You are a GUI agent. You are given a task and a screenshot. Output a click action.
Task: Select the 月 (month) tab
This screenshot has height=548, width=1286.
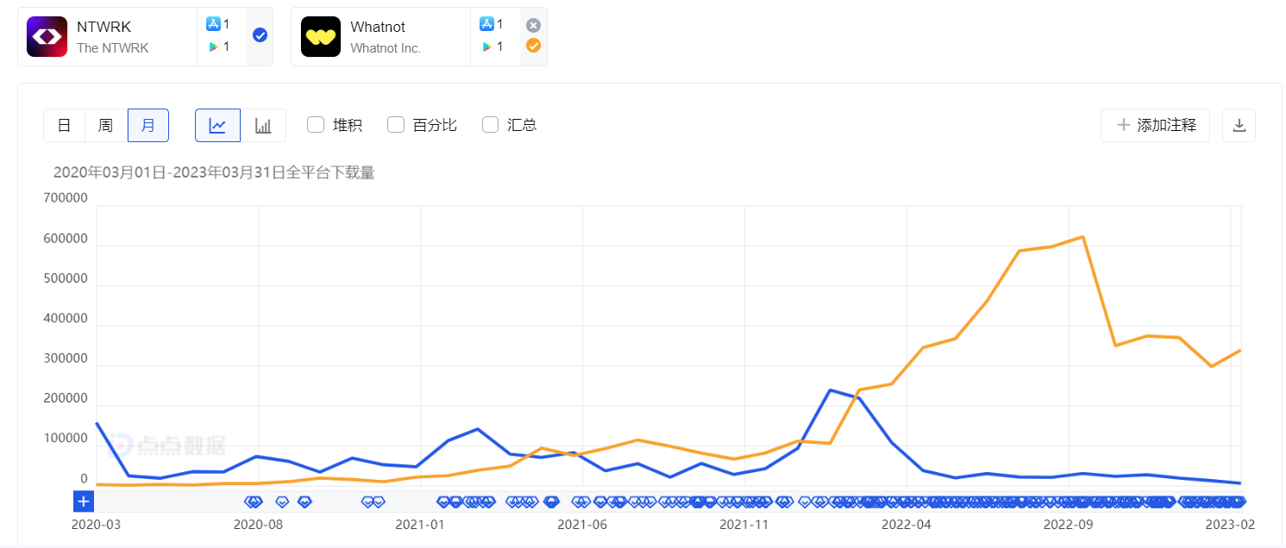(x=147, y=125)
